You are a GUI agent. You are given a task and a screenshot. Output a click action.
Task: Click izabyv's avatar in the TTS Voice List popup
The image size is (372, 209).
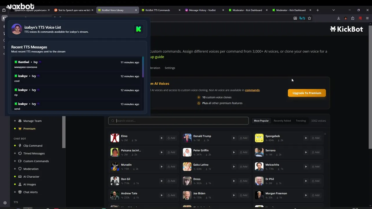17,29
